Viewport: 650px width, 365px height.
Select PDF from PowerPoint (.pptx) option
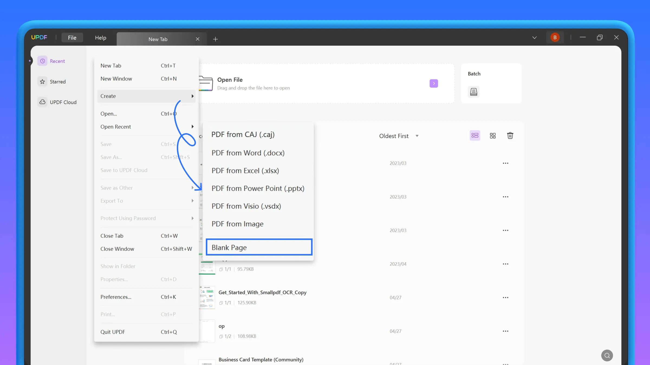click(258, 188)
